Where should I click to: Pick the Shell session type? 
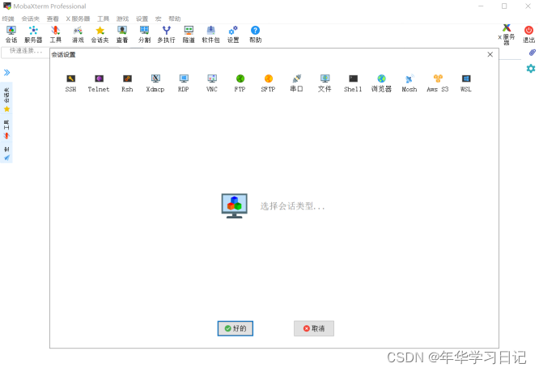353,83
